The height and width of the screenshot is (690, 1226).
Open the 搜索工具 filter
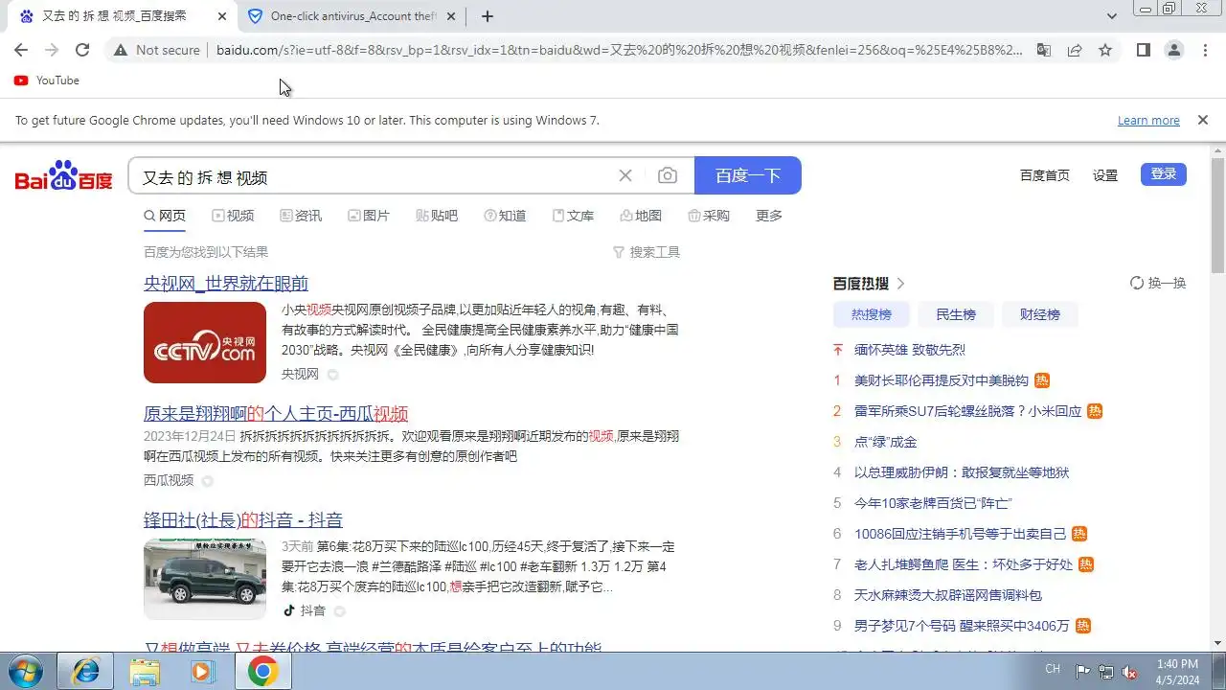[647, 252]
